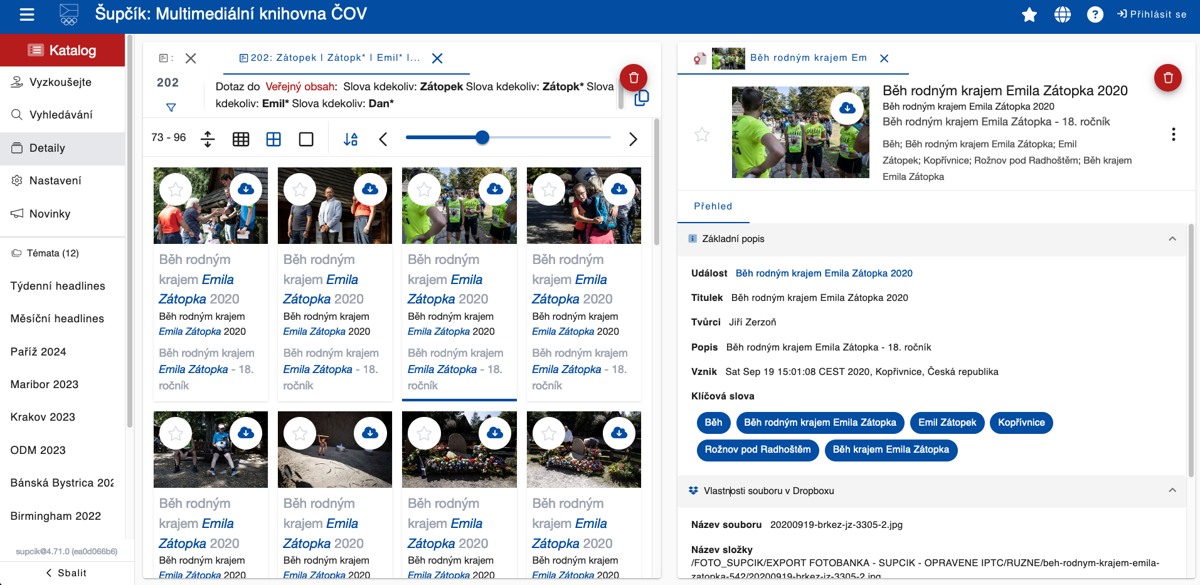1200x585 pixels.
Task: Open the hamburger main menu
Action: click(27, 14)
